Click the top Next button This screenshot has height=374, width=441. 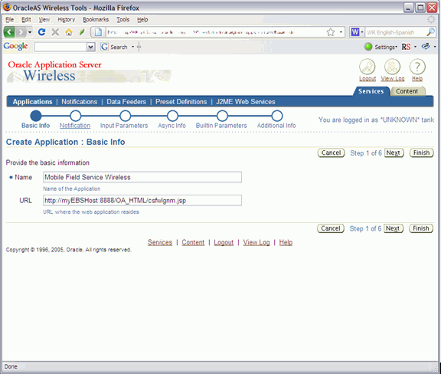[x=394, y=153]
